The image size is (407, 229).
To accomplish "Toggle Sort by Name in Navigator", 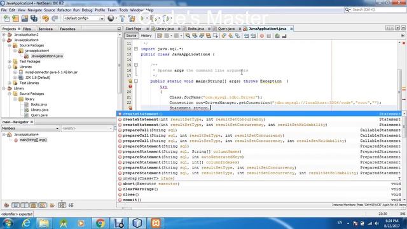I will [x=62, y=205].
